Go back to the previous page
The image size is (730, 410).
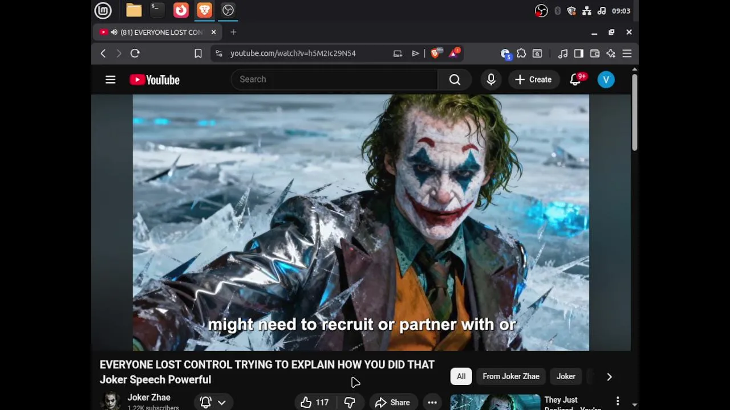103,54
